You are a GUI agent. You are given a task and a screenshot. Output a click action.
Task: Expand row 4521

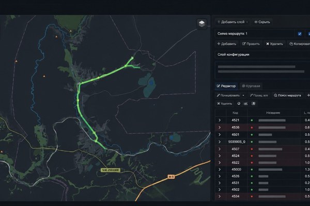[220, 120]
